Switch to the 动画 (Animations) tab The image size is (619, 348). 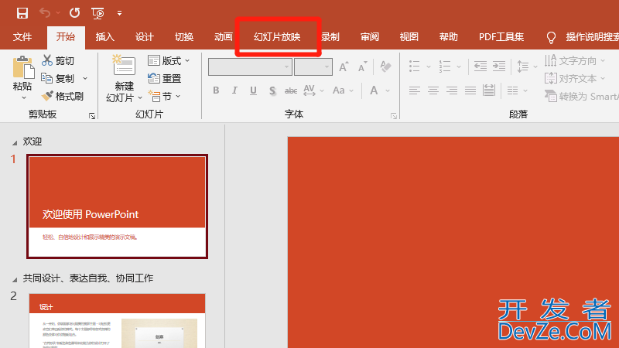[224, 37]
